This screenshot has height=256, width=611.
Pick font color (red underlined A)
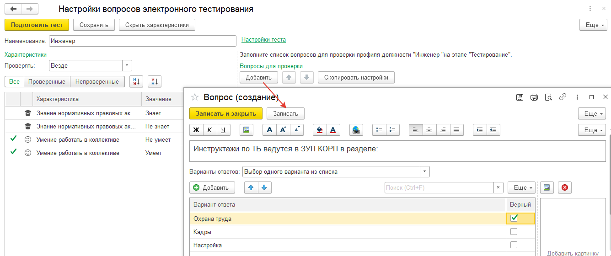coord(333,130)
